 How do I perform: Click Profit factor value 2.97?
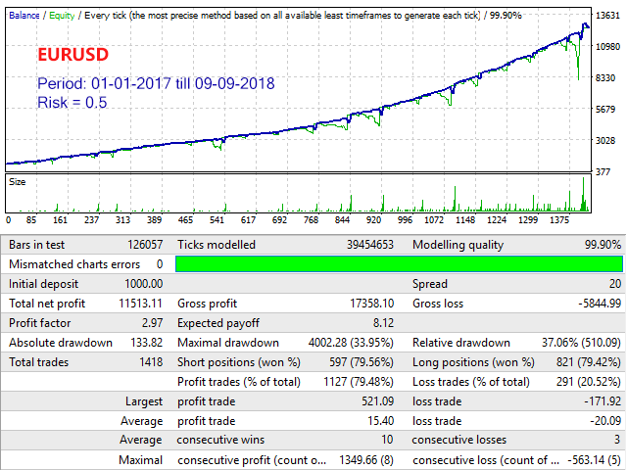point(153,323)
